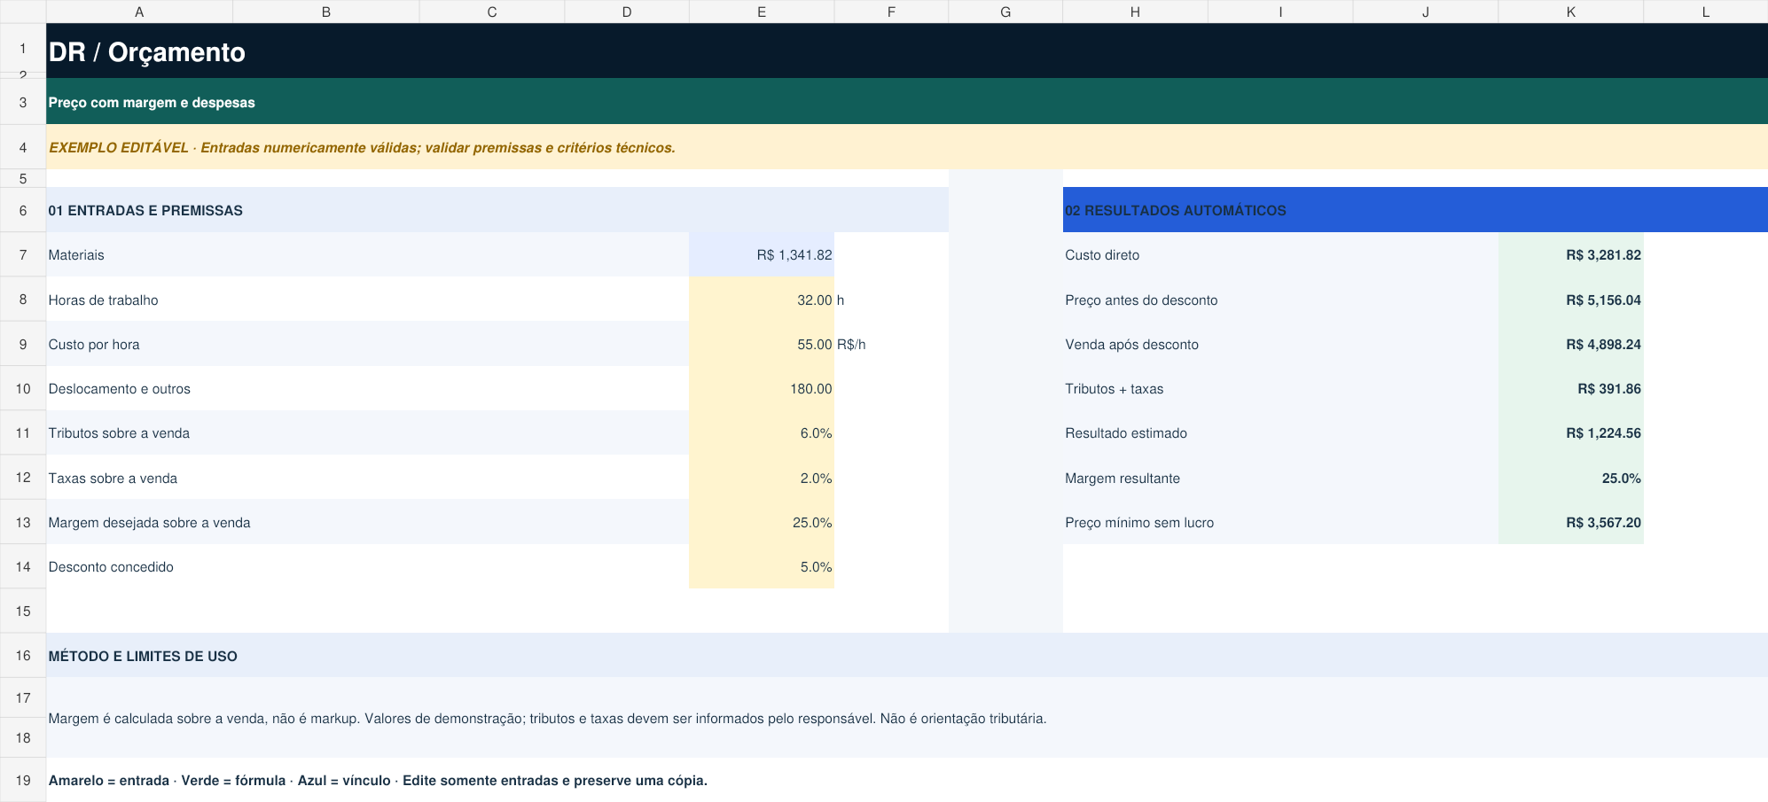Click the Margem resultante 25.0% result cell
Screen dimensions: 1768x802
click(x=1570, y=478)
